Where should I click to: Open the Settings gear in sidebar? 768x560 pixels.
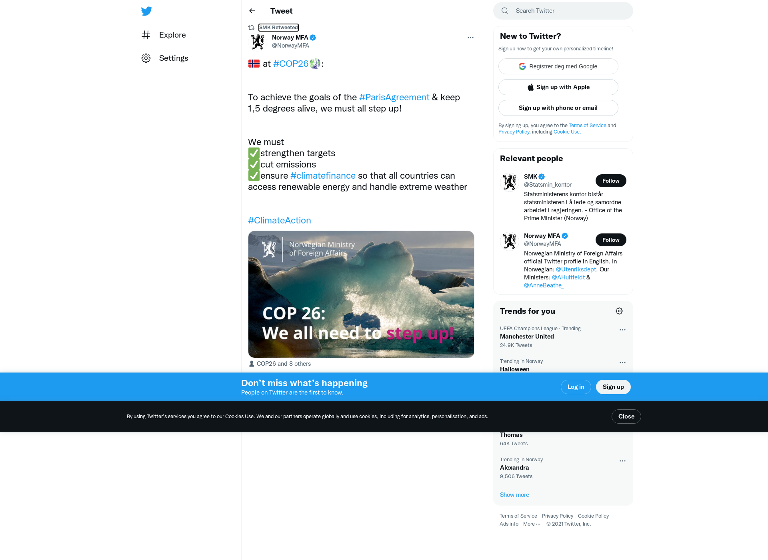click(146, 58)
